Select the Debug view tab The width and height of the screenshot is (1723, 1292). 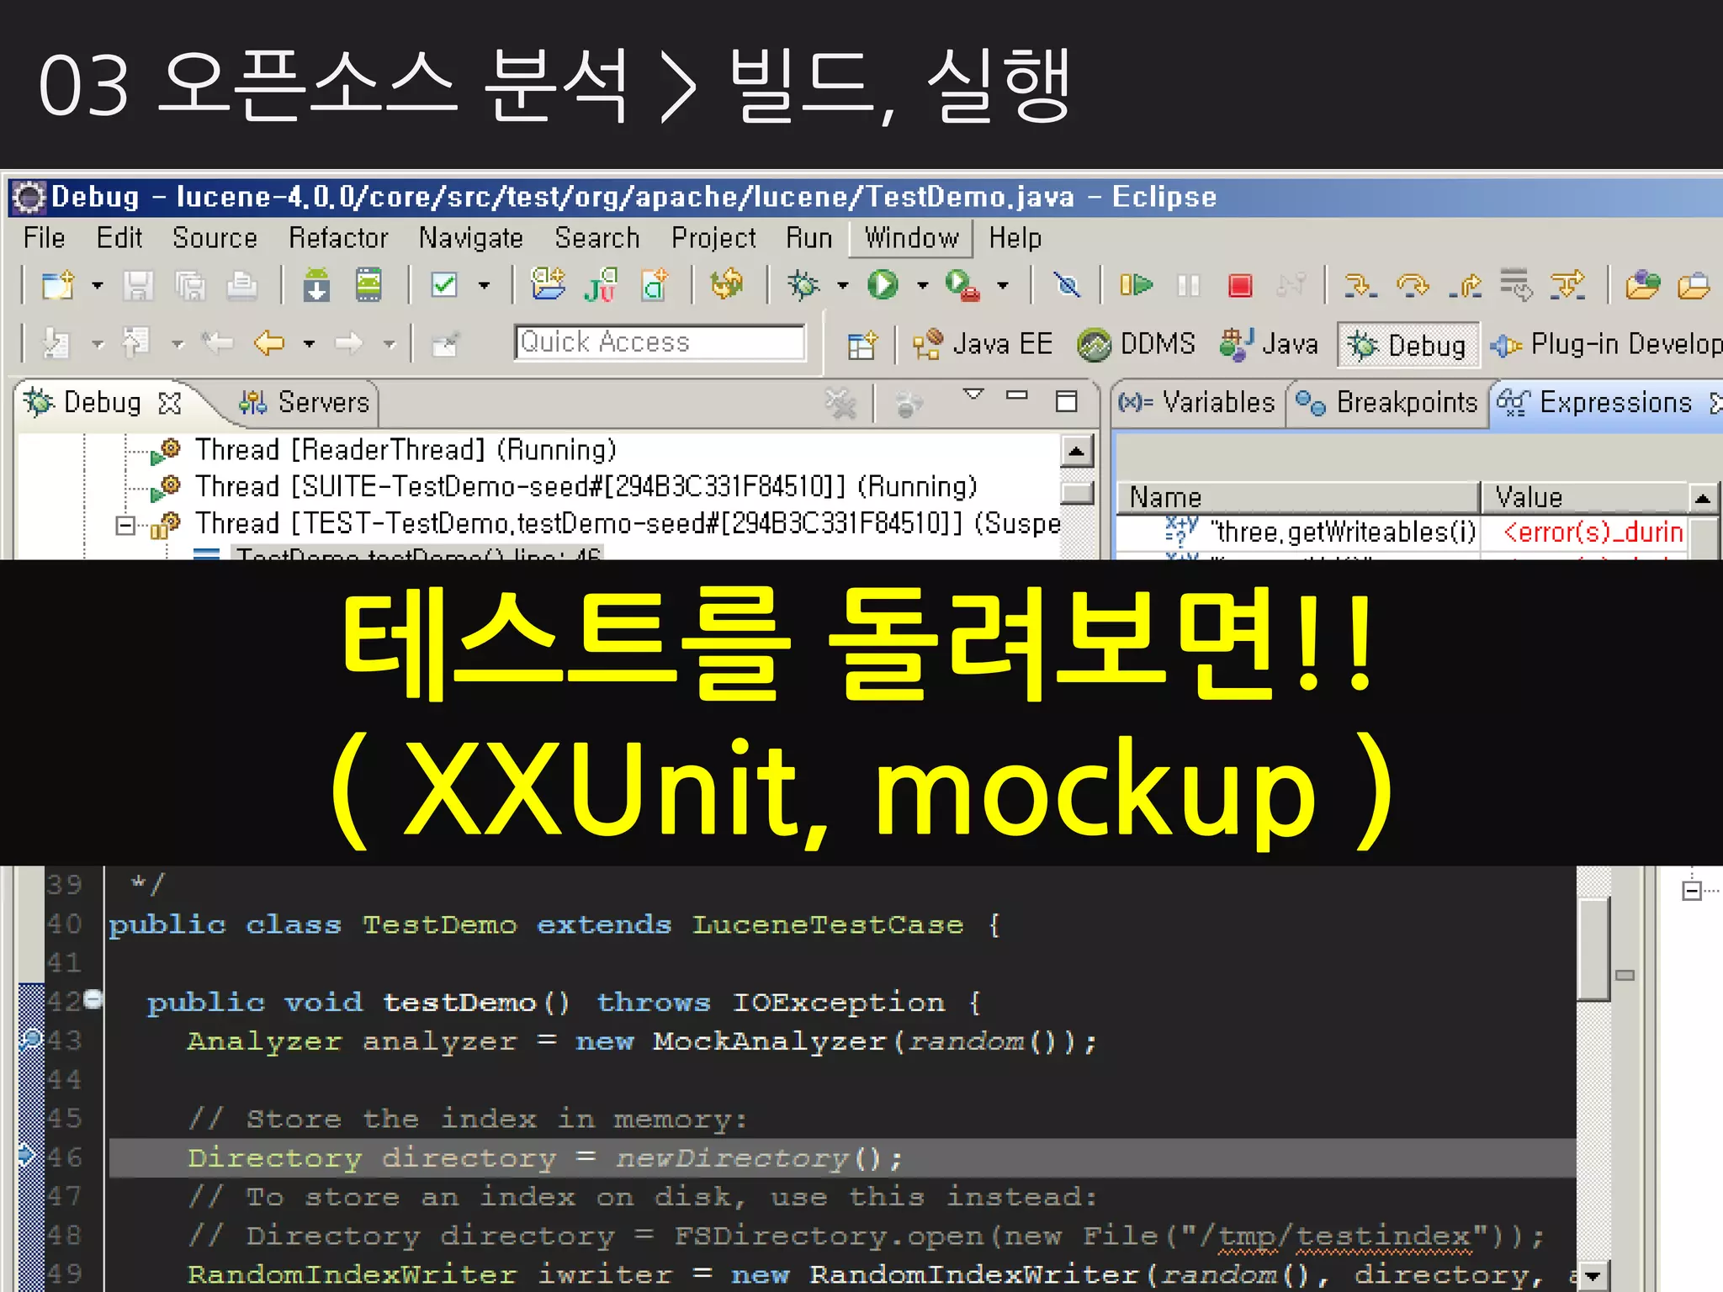101,402
